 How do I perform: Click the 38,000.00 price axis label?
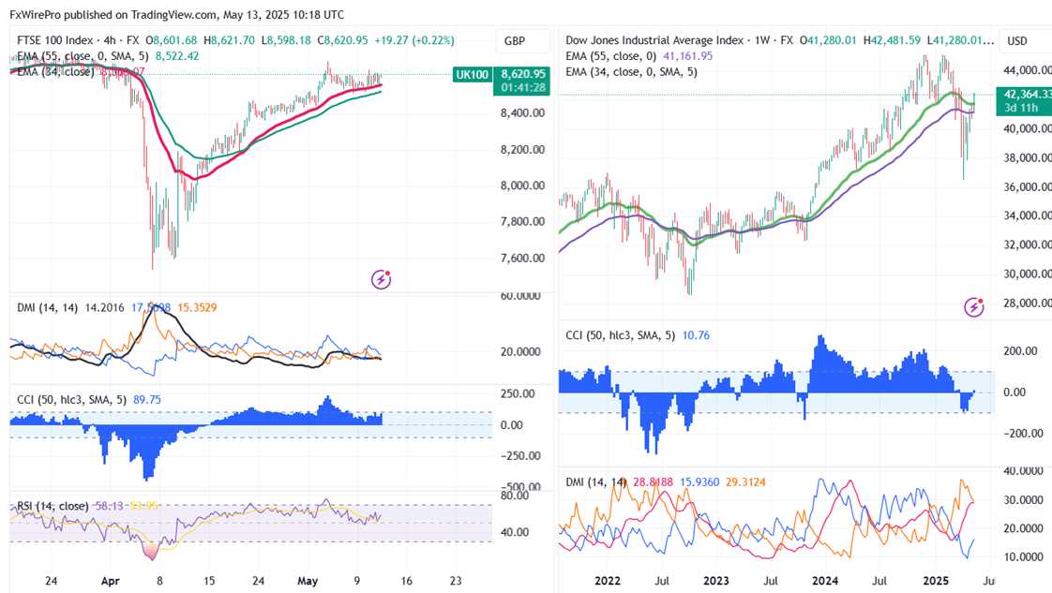[1028, 157]
